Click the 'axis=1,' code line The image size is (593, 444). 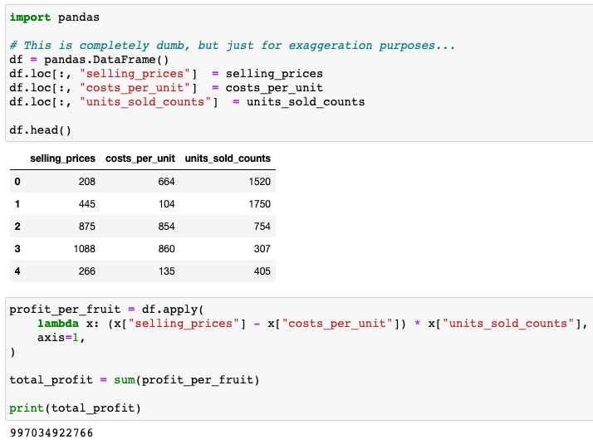pos(61,338)
